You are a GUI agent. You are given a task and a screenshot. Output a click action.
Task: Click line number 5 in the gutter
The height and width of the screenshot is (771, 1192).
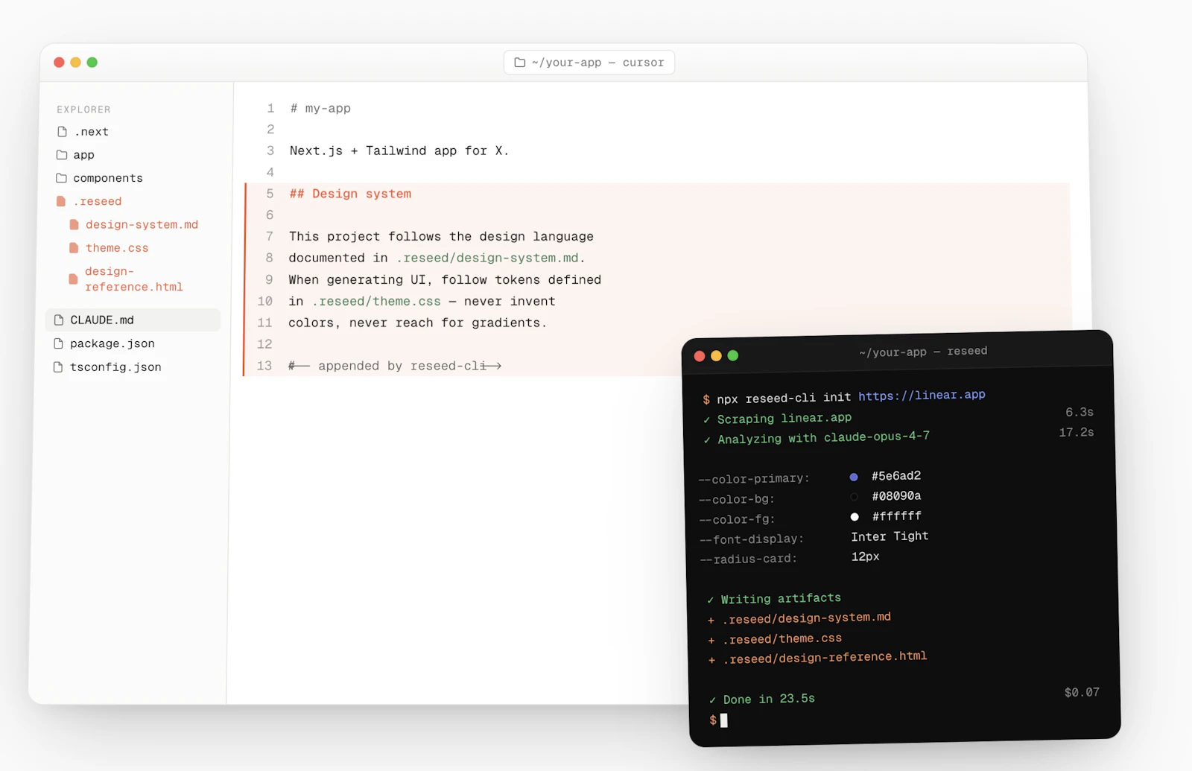(270, 194)
